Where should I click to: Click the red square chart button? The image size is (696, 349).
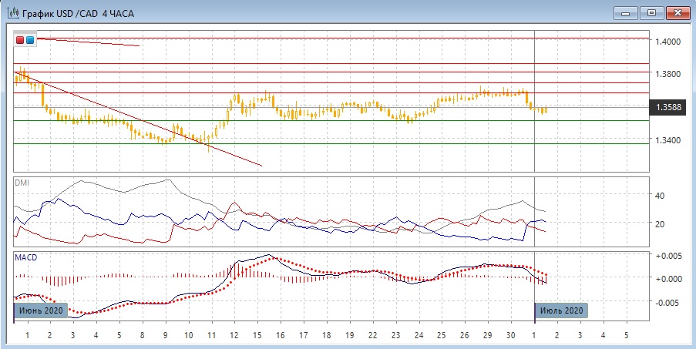coord(20,39)
